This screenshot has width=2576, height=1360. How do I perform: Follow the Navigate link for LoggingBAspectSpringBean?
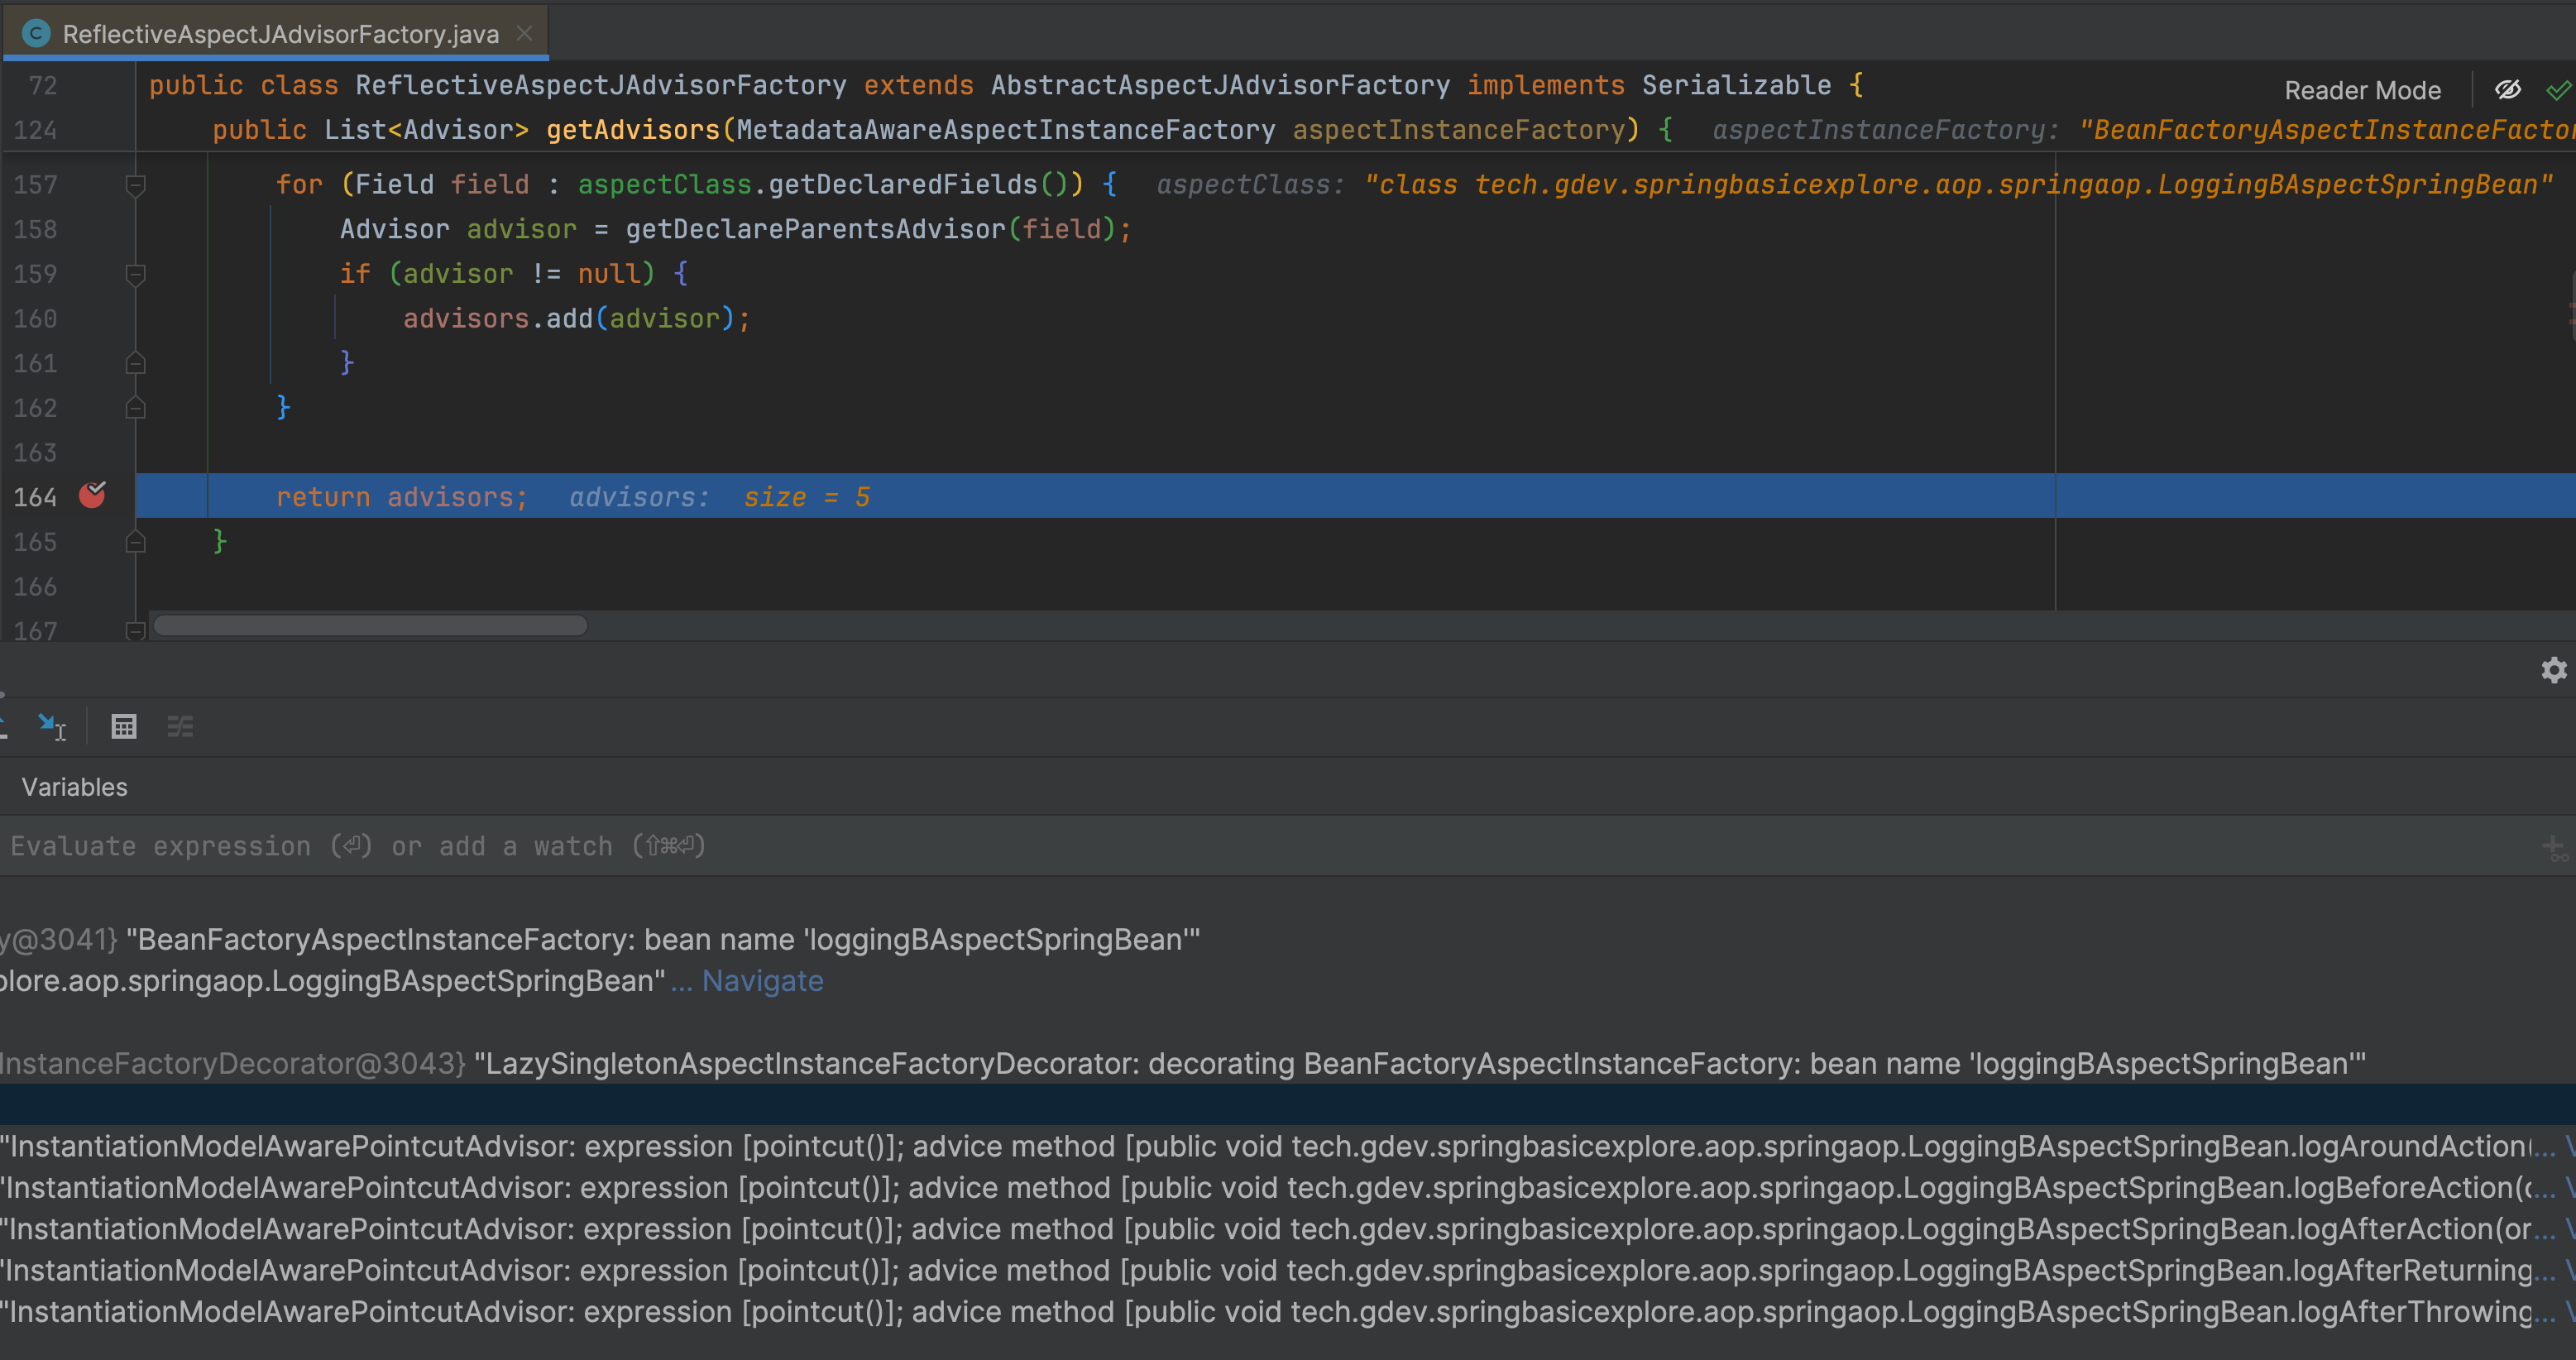[x=762, y=981]
